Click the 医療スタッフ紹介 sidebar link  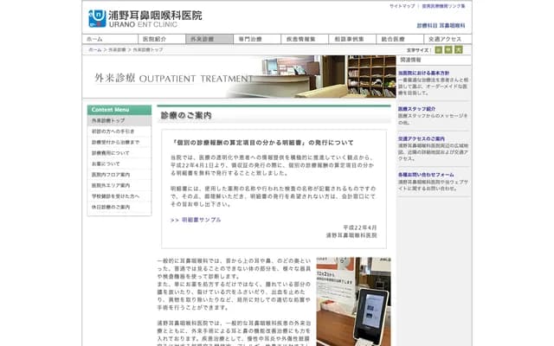[417, 110]
